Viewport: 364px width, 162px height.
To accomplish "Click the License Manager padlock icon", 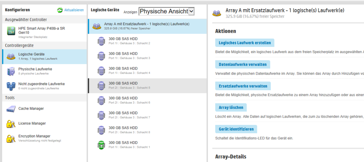I will pos(11,124).
